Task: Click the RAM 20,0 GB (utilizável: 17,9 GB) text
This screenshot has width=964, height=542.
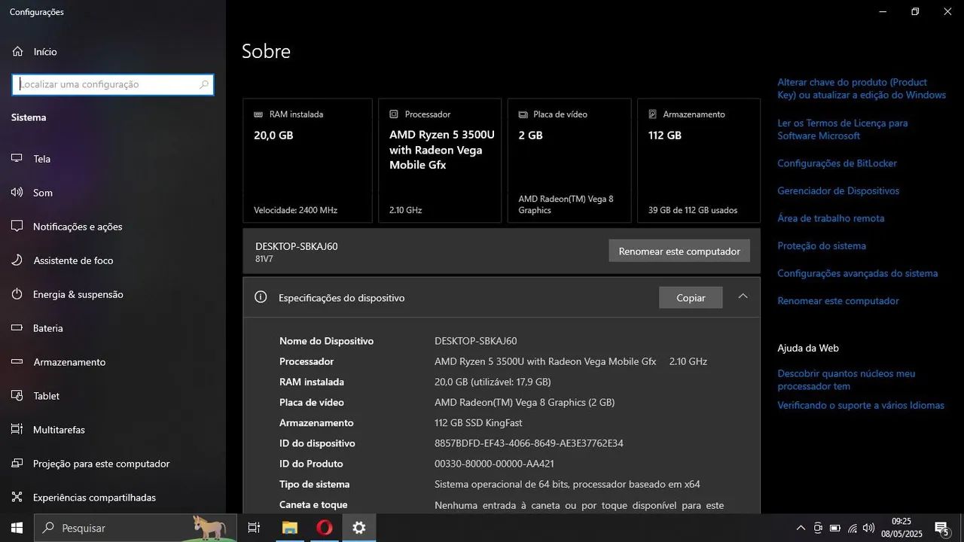Action: 493,382
